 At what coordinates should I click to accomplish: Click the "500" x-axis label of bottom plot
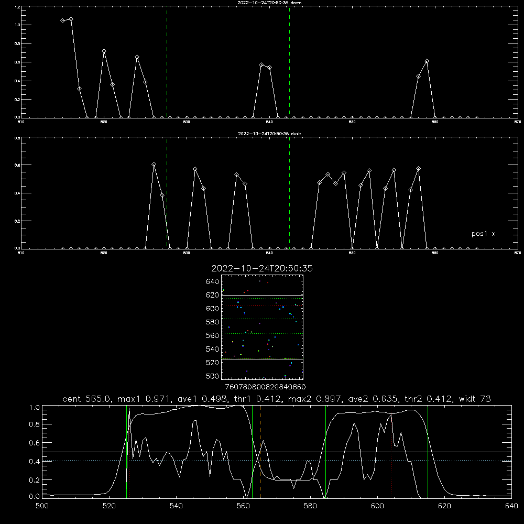click(42, 506)
